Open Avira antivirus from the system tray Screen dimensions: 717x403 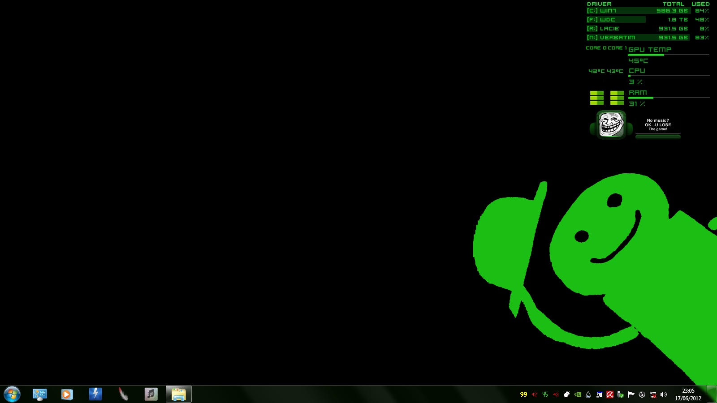click(x=609, y=394)
